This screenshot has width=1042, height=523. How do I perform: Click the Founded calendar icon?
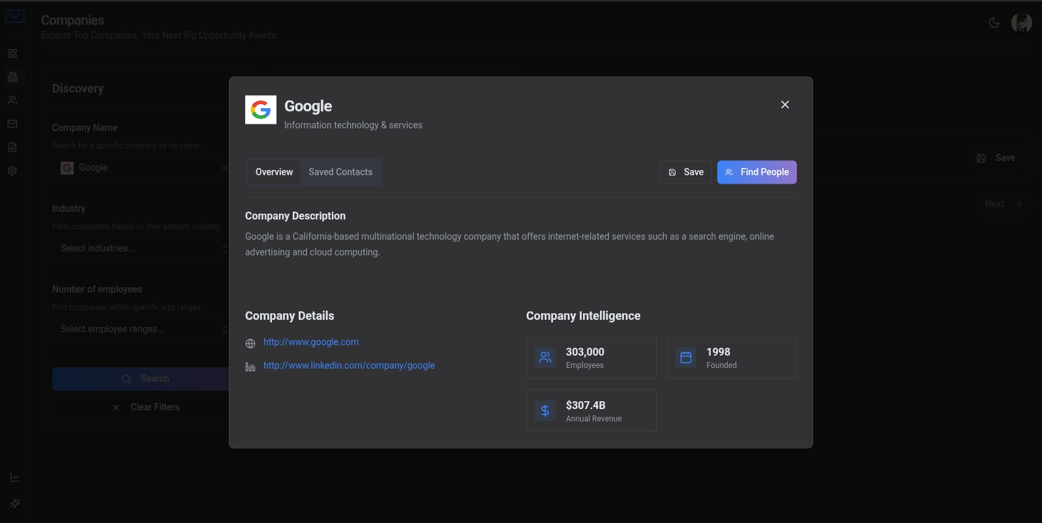[686, 357]
